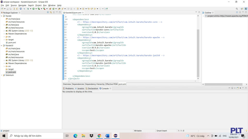Open Microsoft Edge from taskbar
The image size is (248, 139).
[75, 136]
